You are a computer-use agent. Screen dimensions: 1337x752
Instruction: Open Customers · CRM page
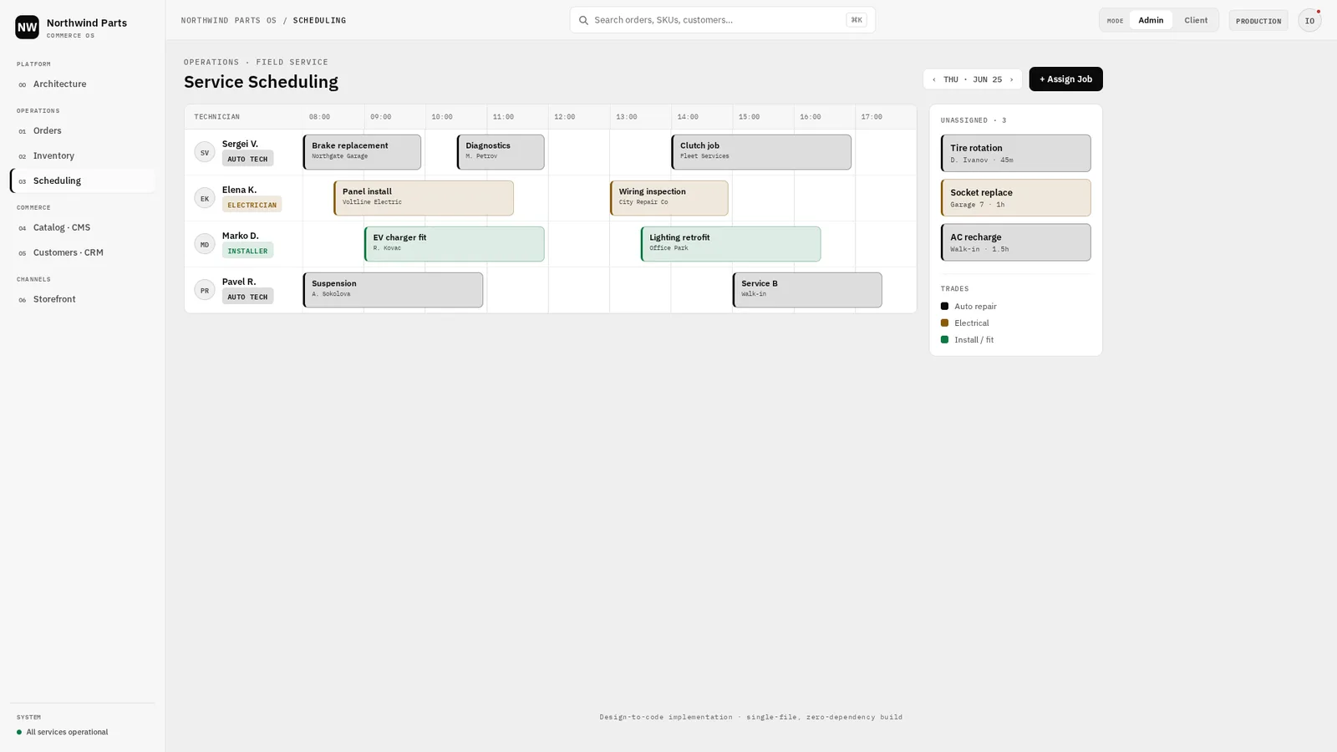click(x=82, y=253)
